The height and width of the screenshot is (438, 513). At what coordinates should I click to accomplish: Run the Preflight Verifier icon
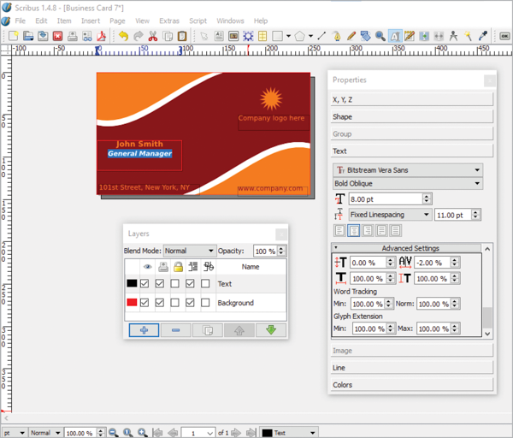pyautogui.click(x=87, y=36)
